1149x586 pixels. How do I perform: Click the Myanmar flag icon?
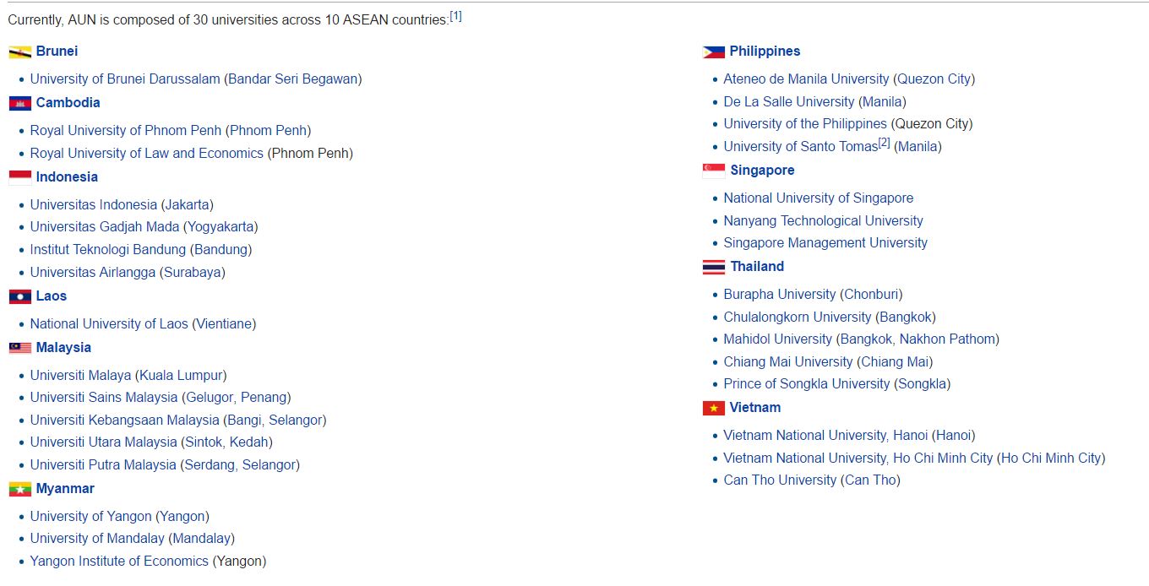pyautogui.click(x=20, y=489)
